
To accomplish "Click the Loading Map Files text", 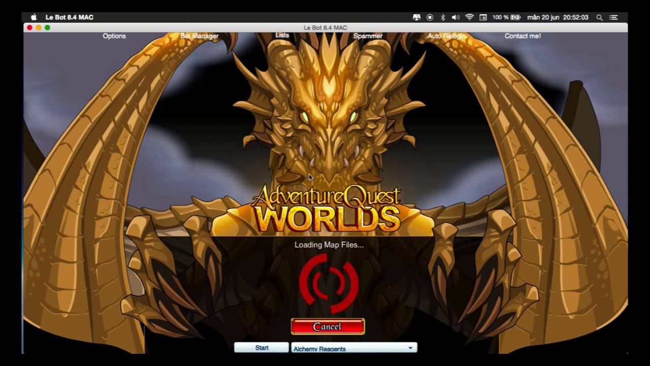I will [x=329, y=245].
